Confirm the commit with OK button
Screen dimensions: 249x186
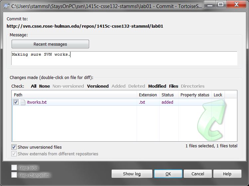[x=168, y=174]
